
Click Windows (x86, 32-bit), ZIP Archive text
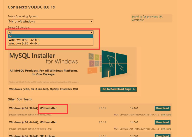coord(32,136)
